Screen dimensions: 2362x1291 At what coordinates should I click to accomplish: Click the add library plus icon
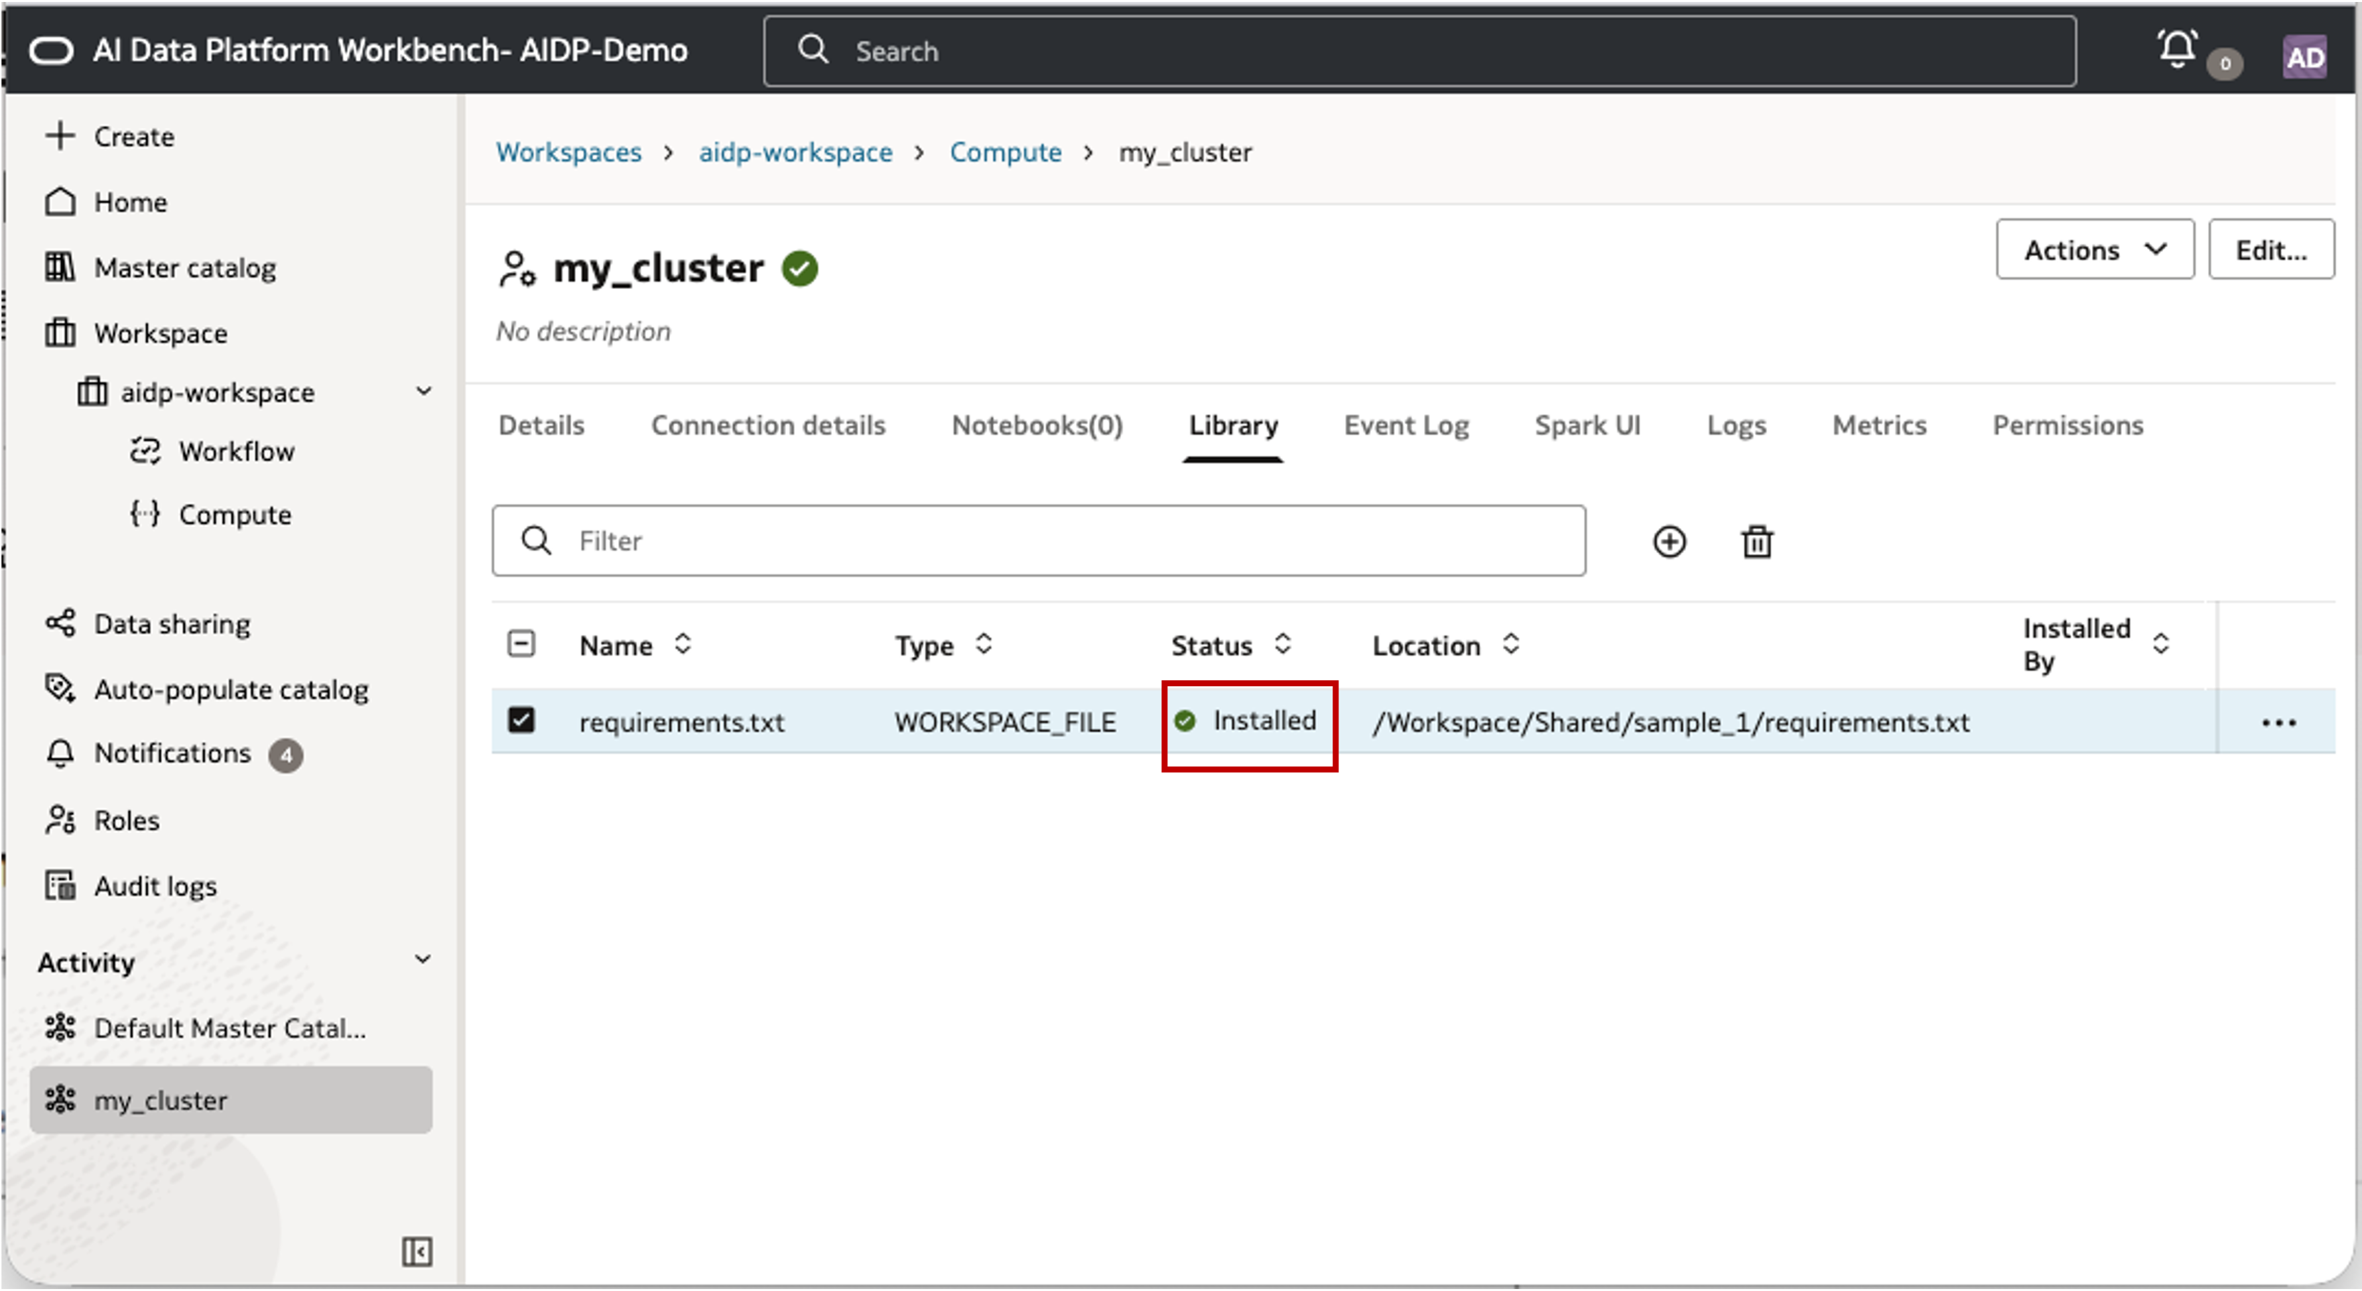pyautogui.click(x=1669, y=541)
